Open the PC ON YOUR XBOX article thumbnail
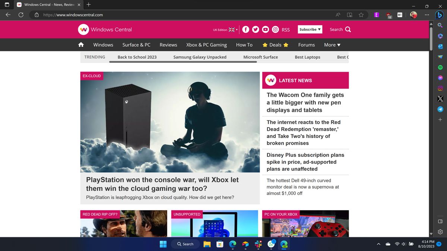 click(305, 223)
